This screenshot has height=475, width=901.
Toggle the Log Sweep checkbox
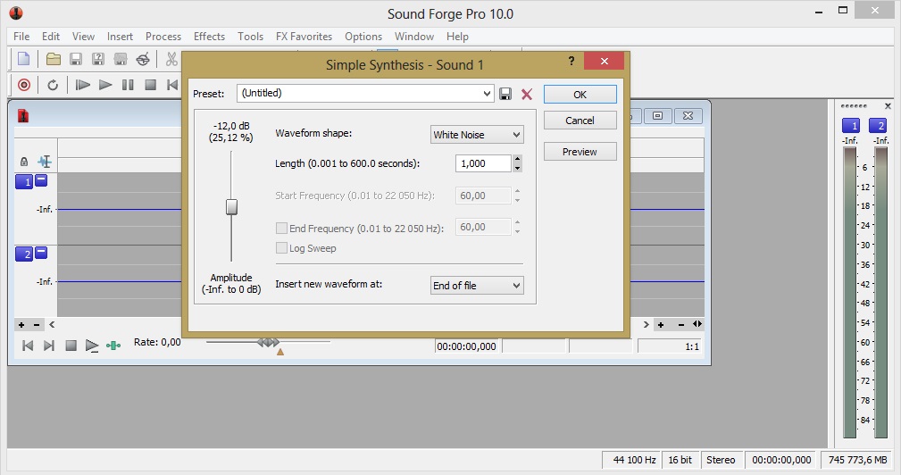pos(281,248)
